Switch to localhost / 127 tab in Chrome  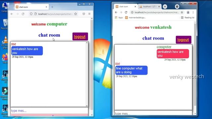pyautogui.click(x=149, y=7)
